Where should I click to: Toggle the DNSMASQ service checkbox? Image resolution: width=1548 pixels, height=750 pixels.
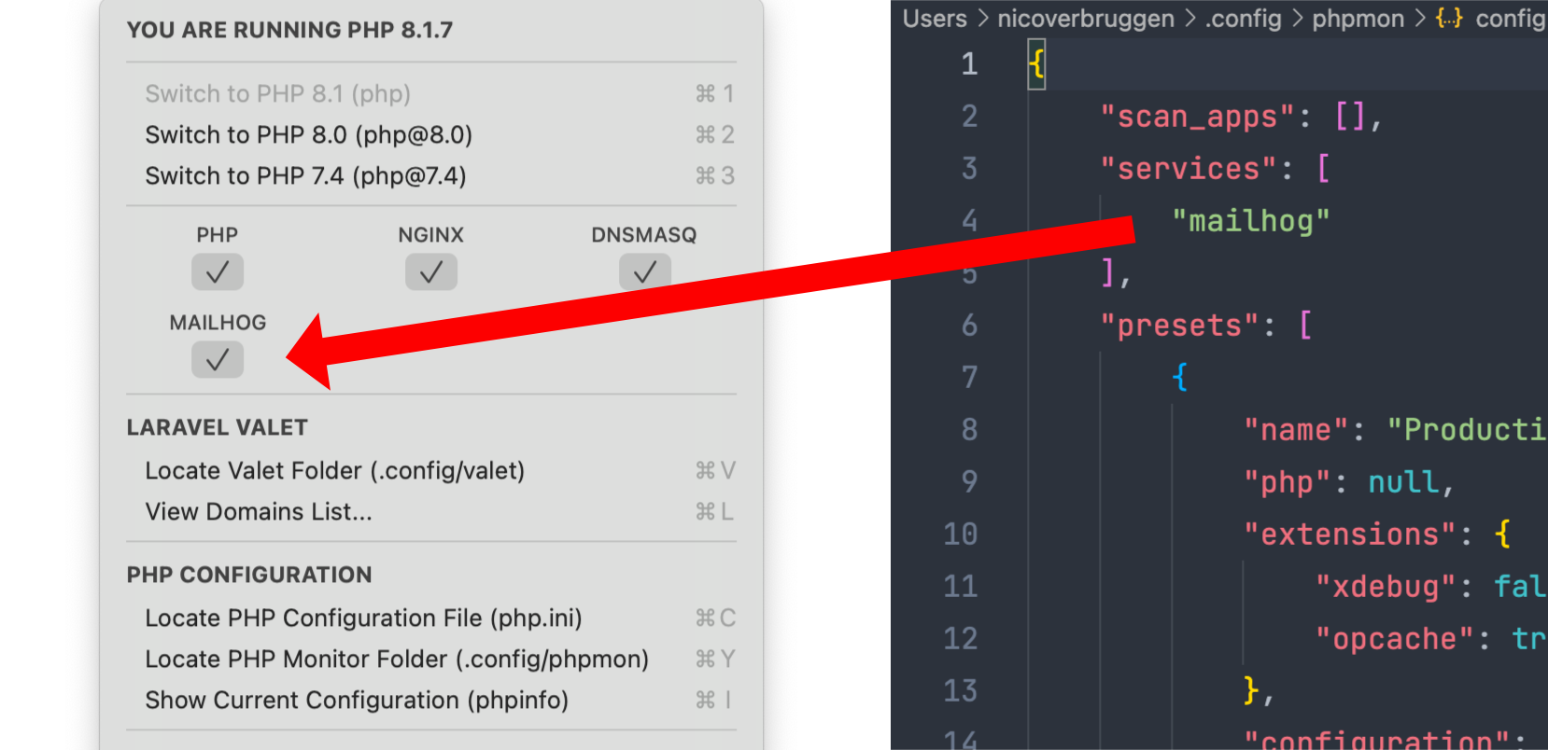[645, 272]
